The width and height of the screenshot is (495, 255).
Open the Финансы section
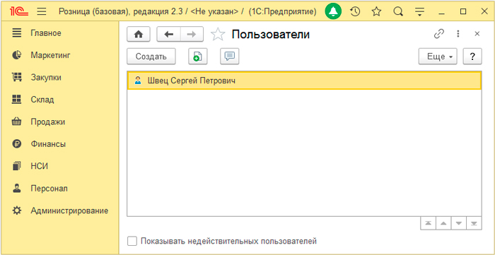click(59, 144)
